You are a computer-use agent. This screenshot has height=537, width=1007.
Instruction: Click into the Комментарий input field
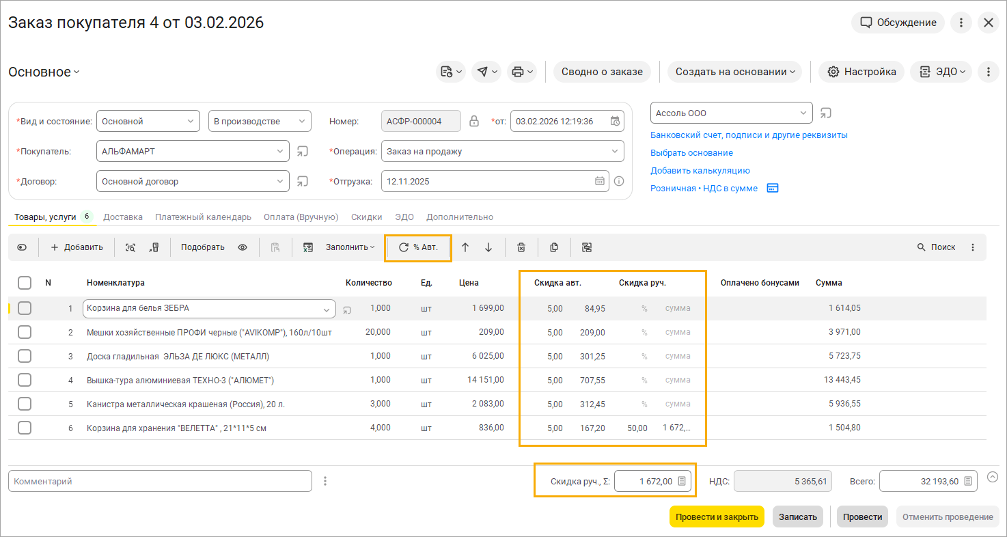click(x=160, y=481)
